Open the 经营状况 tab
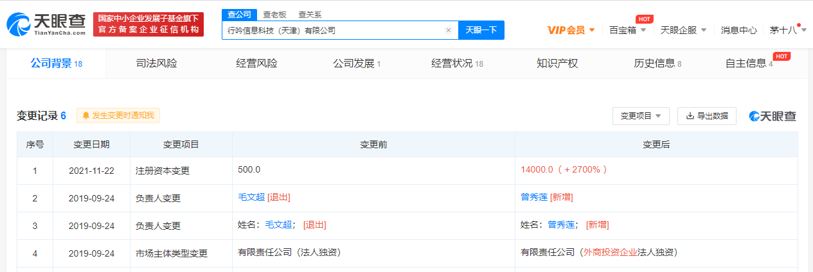 coord(457,63)
